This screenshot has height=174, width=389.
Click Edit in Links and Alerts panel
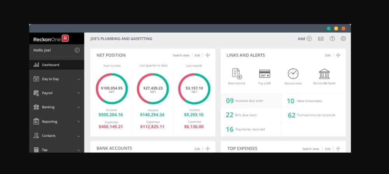coord(328,56)
